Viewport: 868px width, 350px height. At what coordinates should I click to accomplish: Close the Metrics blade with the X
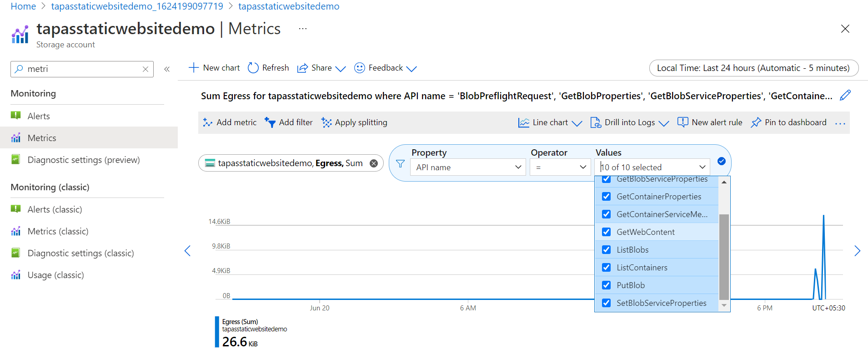(845, 29)
